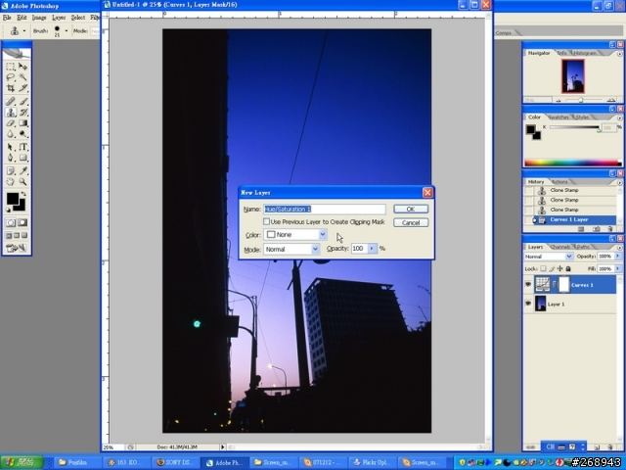This screenshot has height=470, width=626.
Task: Select the Clone Stamp tool in toolbox
Action: point(11,113)
